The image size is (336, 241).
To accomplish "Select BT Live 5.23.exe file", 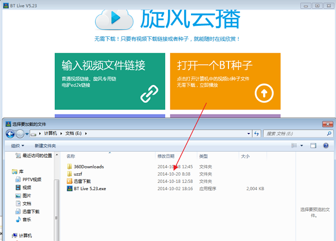I will [90, 188].
